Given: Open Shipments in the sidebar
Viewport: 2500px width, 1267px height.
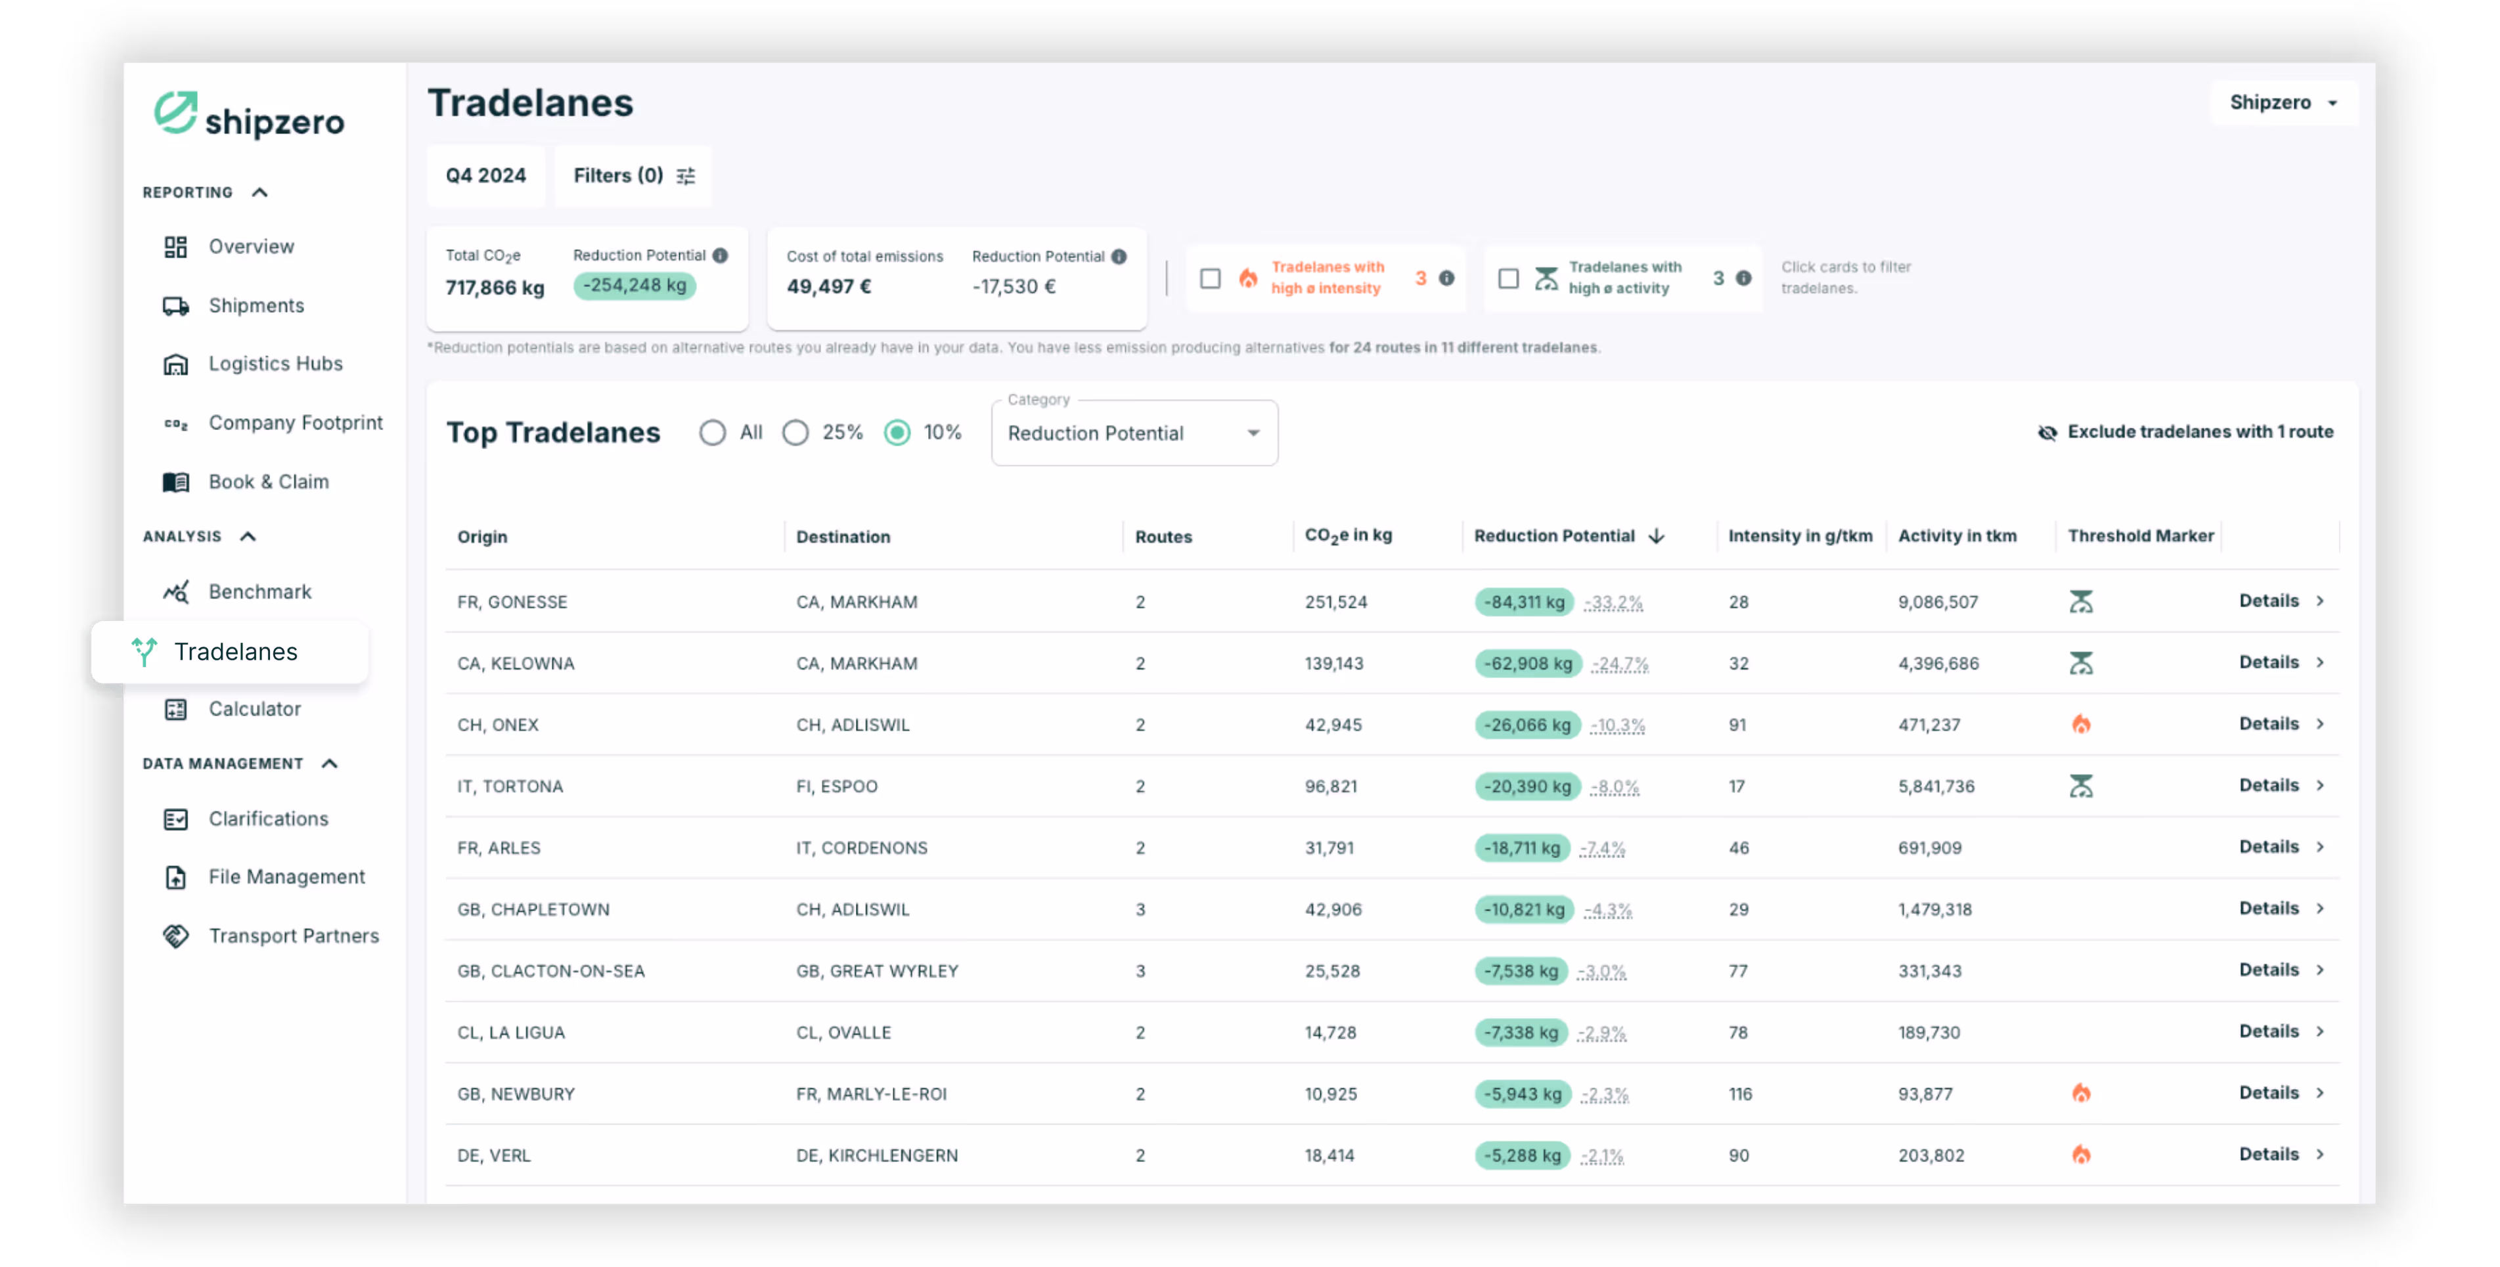Looking at the screenshot, I should [256, 306].
